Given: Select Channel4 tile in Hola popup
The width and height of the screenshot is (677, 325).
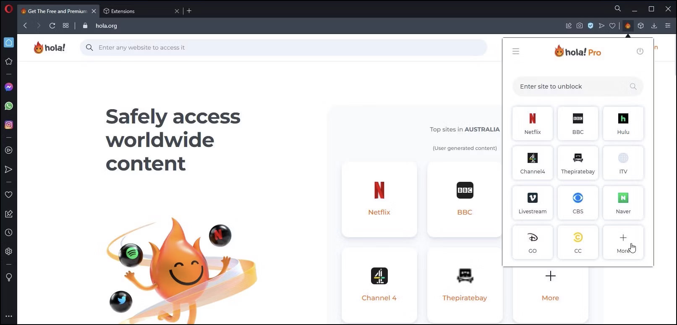Looking at the screenshot, I should (x=533, y=163).
